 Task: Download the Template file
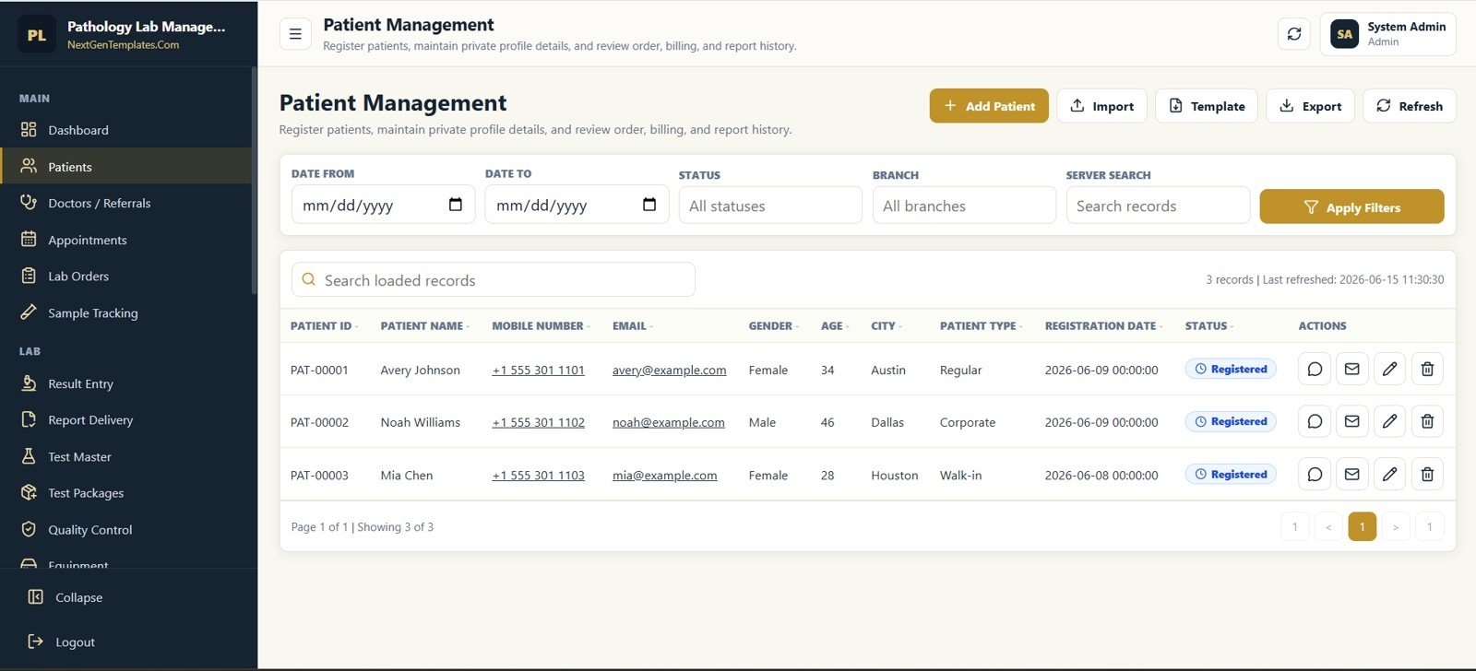[1207, 106]
